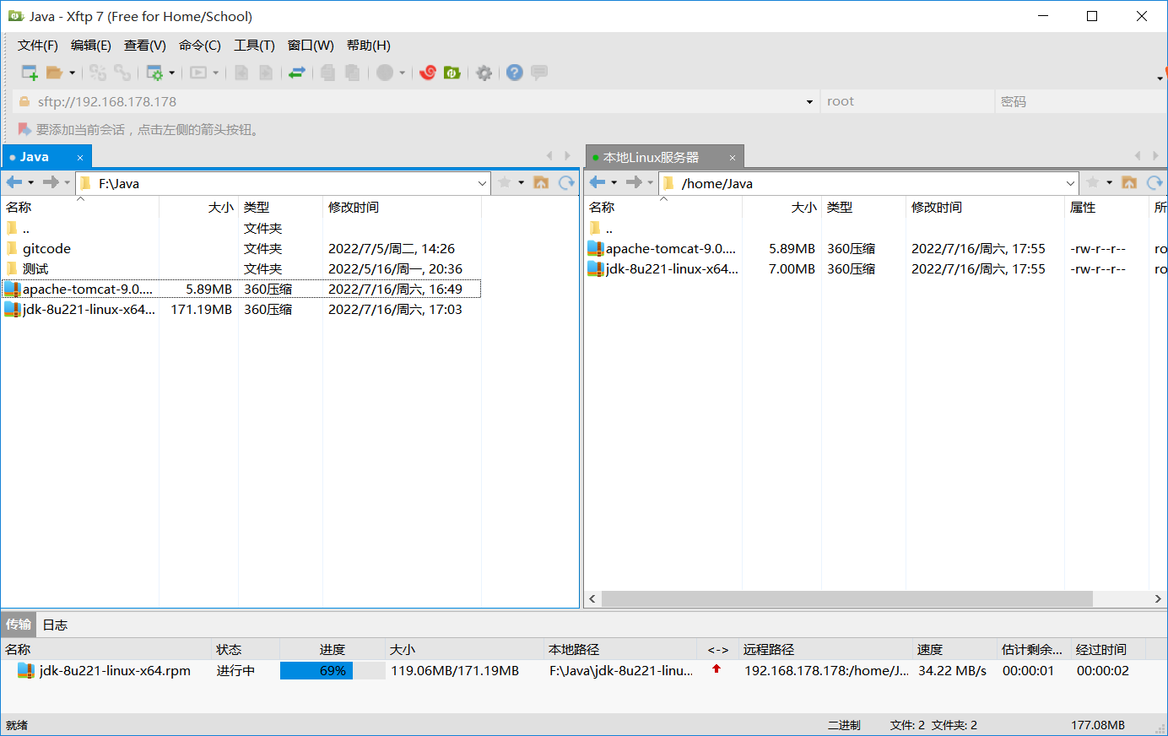The height and width of the screenshot is (736, 1168).
Task: Open Options with the gear icon
Action: coord(484,73)
